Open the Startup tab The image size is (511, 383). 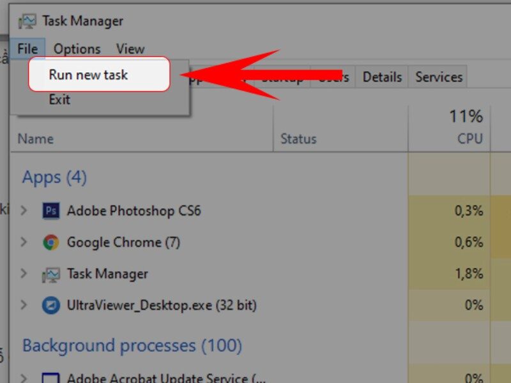point(284,77)
